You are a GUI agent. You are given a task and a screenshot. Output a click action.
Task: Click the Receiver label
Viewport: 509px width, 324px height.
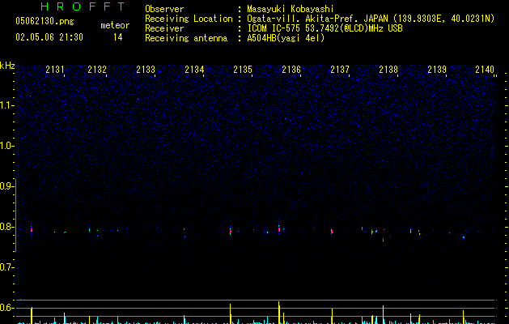pos(164,28)
